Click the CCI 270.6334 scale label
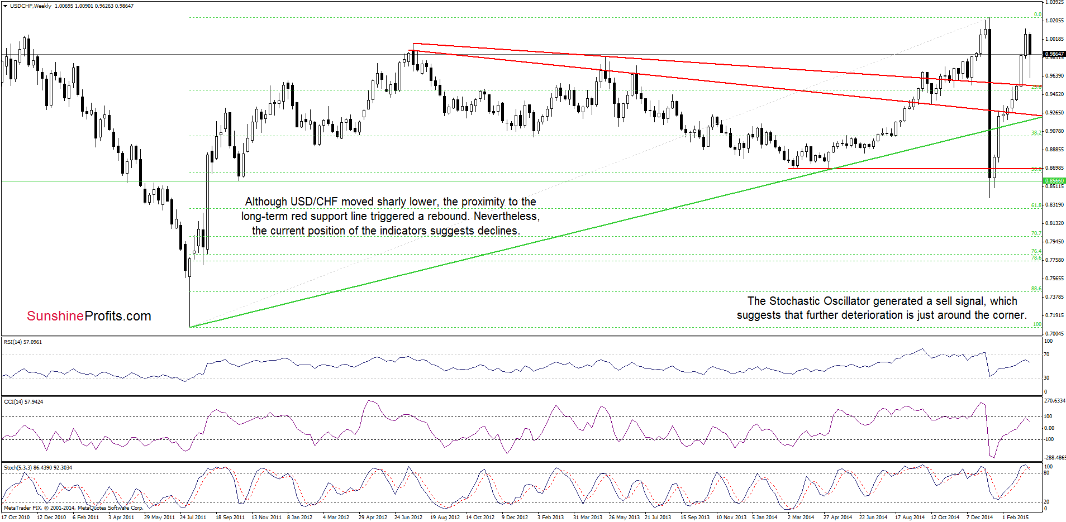 click(x=1055, y=401)
